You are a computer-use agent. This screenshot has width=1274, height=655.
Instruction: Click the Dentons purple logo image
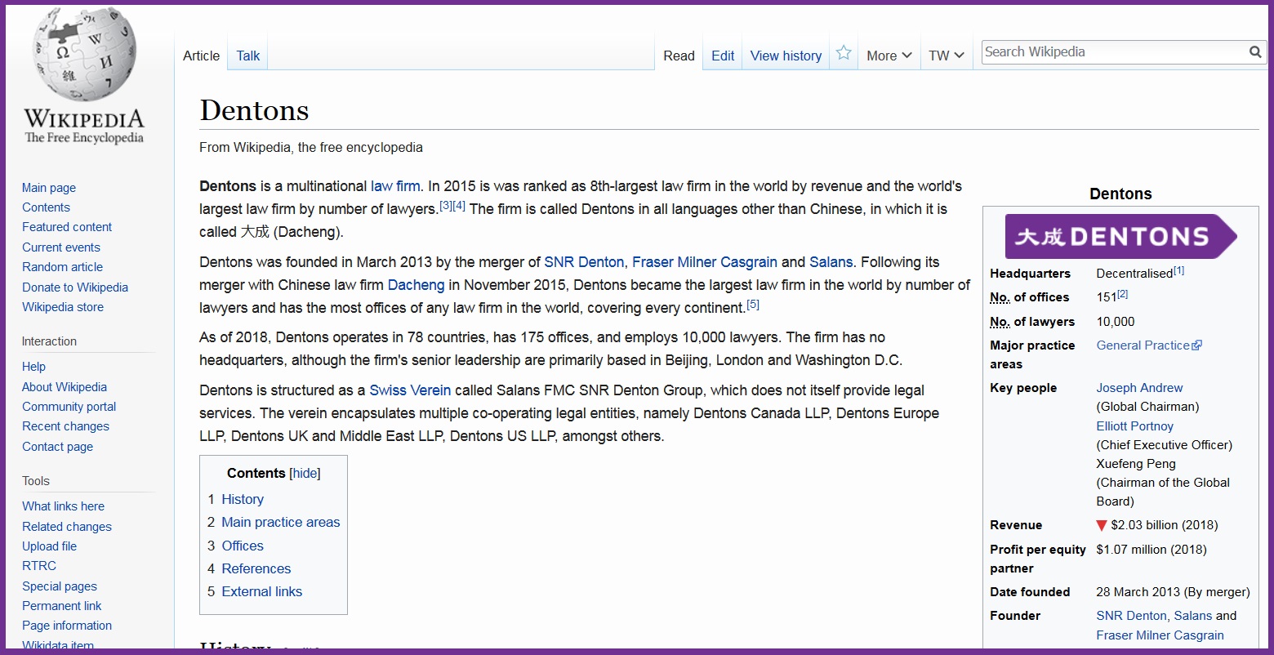click(1120, 237)
